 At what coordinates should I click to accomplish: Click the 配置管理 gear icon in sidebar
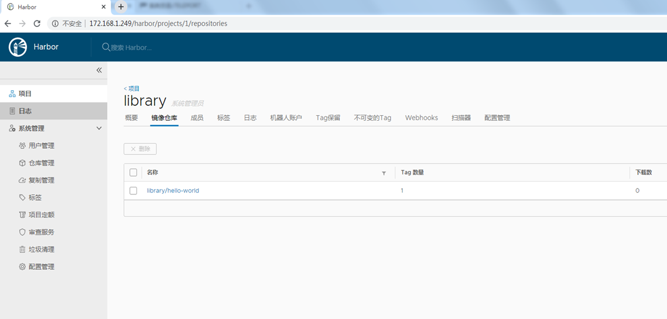[22, 267]
